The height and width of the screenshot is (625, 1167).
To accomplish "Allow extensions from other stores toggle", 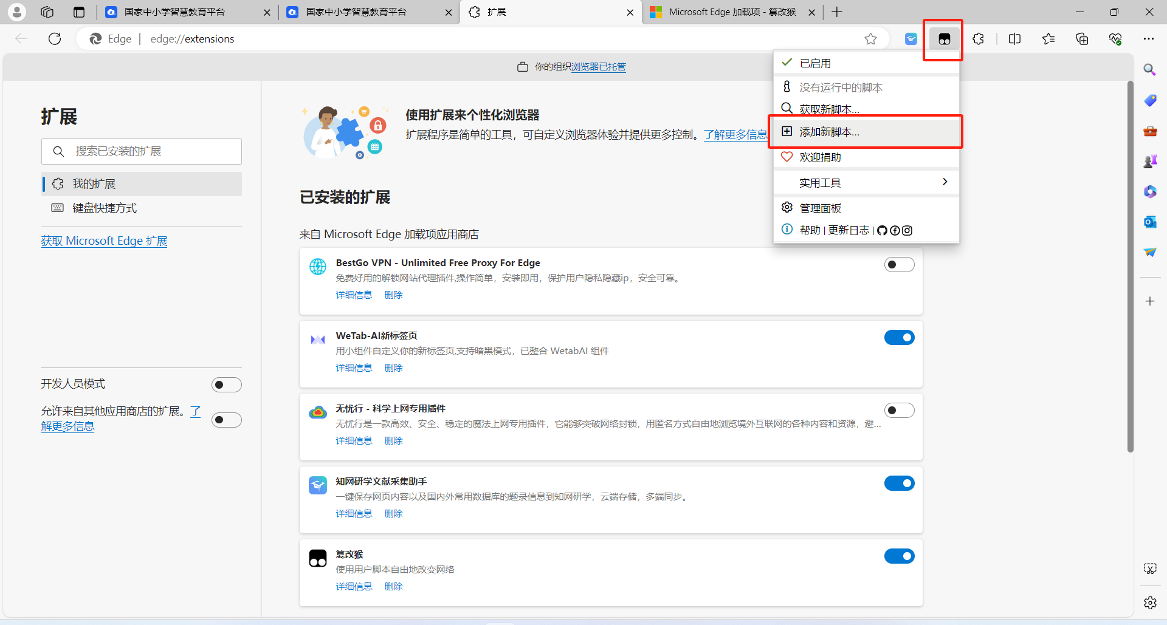I will point(226,420).
